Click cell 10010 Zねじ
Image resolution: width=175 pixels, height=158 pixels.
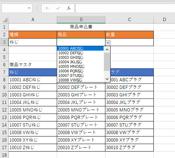point(33,147)
